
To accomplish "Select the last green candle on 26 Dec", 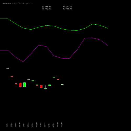I will (62, 84).
